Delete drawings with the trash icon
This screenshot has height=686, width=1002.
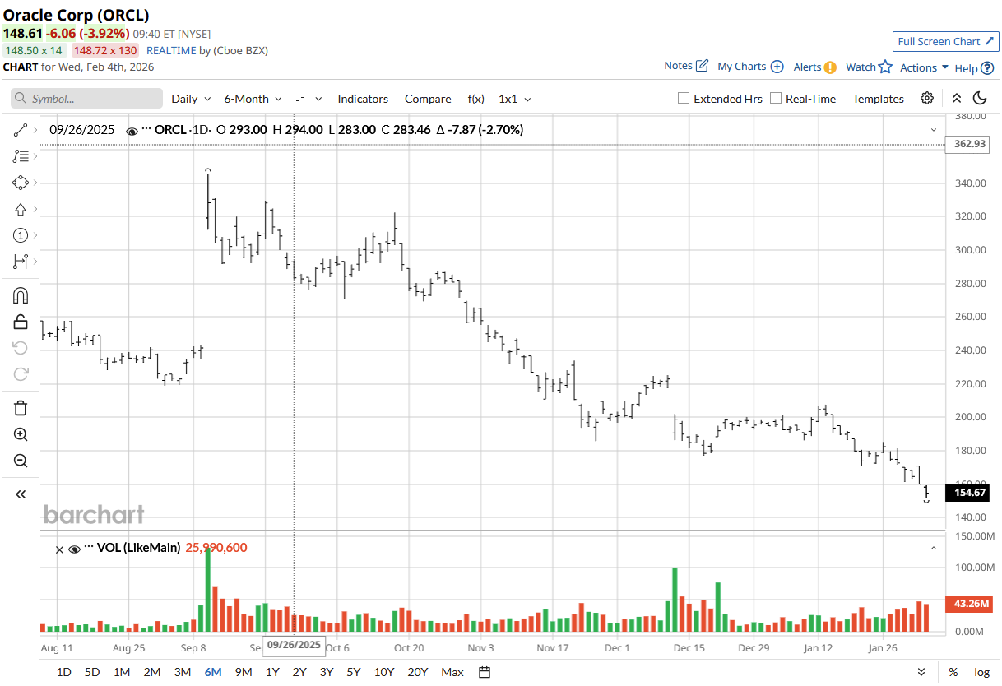click(x=21, y=408)
